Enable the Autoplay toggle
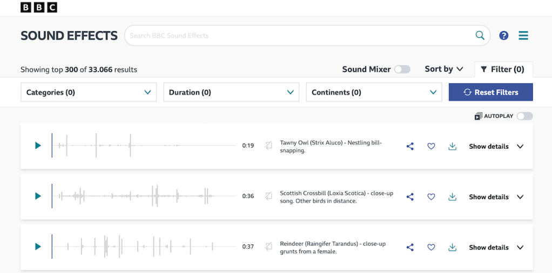The height and width of the screenshot is (273, 552). [524, 116]
